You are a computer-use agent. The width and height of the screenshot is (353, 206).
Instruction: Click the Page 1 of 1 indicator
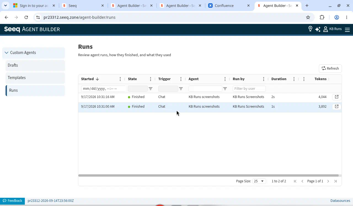315,181
